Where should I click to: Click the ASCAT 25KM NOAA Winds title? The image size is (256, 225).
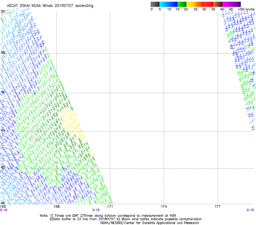(x=50, y=6)
